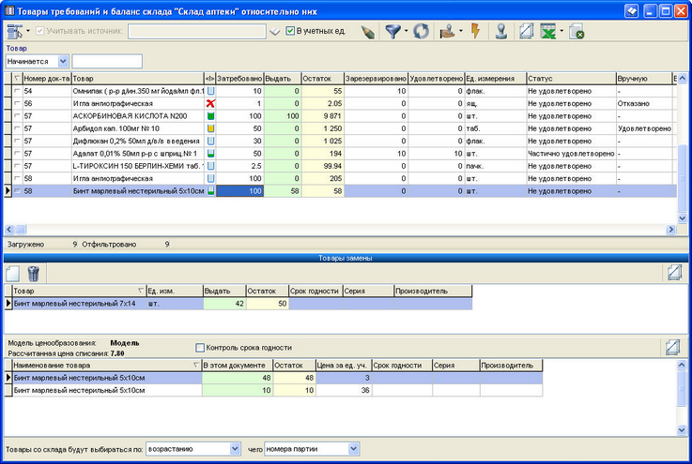Image resolution: width=692 pixels, height=464 pixels.
Task: Click the Товар filter text field
Action: click(107, 61)
